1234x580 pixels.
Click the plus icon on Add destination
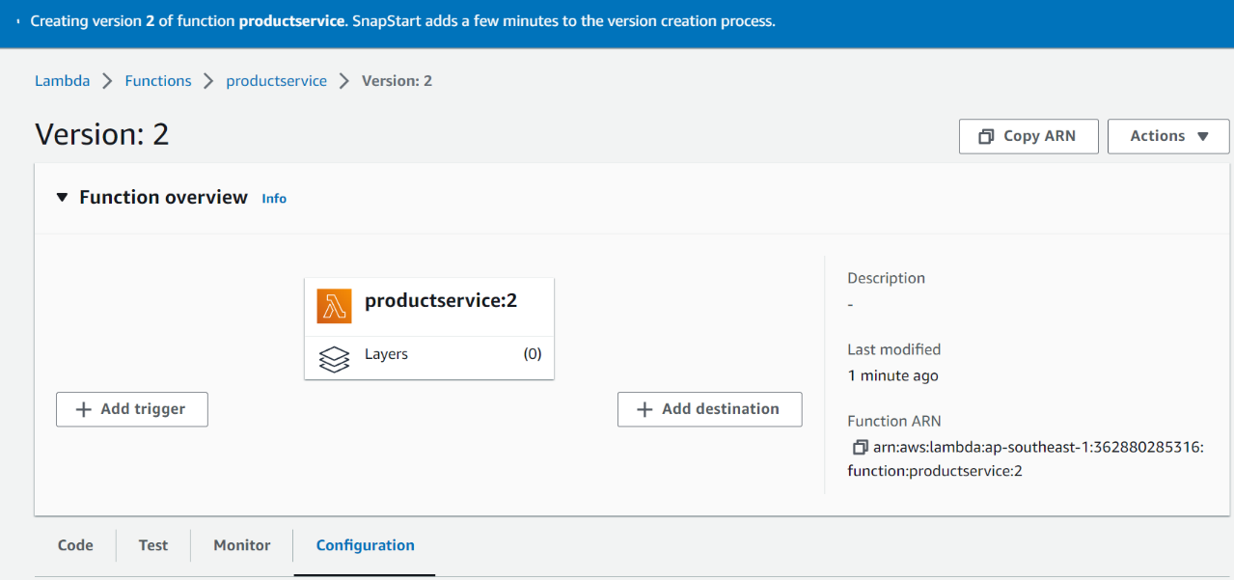click(x=644, y=408)
